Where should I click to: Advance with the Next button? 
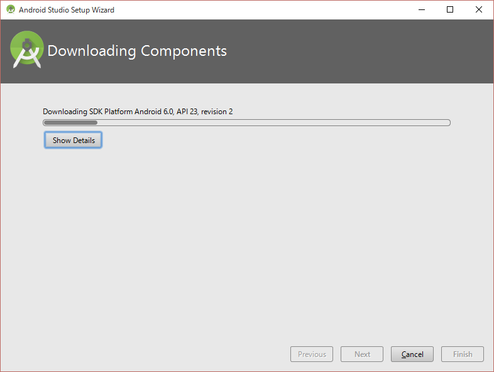(x=362, y=354)
